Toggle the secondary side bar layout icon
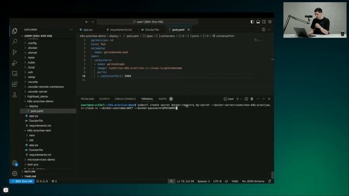 tap(264, 22)
